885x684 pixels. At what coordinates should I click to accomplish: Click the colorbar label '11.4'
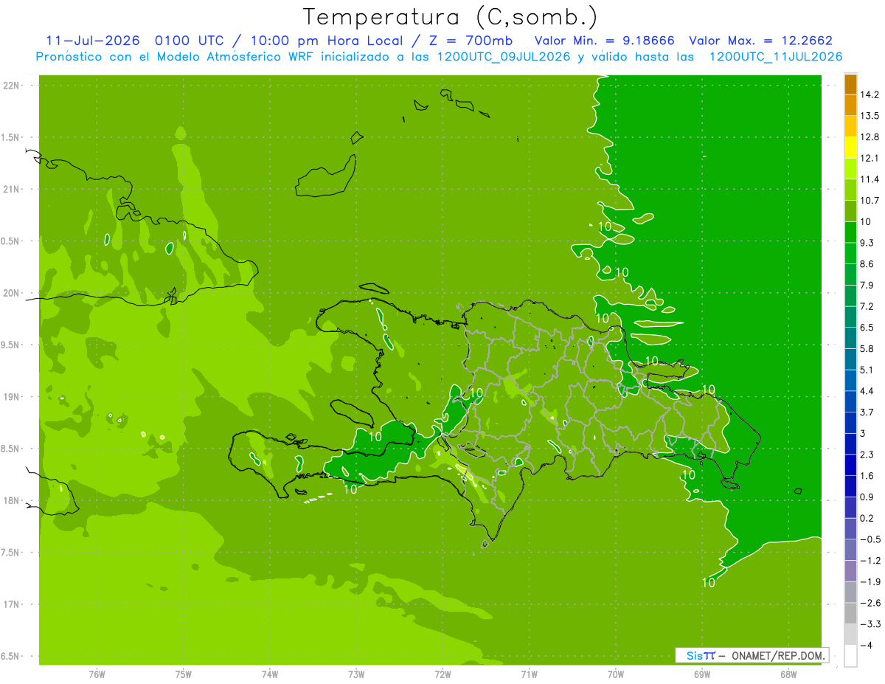pos(870,179)
